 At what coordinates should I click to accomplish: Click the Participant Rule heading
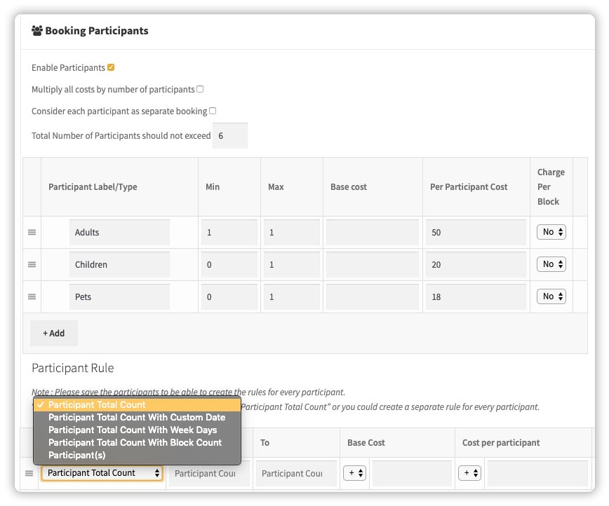pos(73,368)
